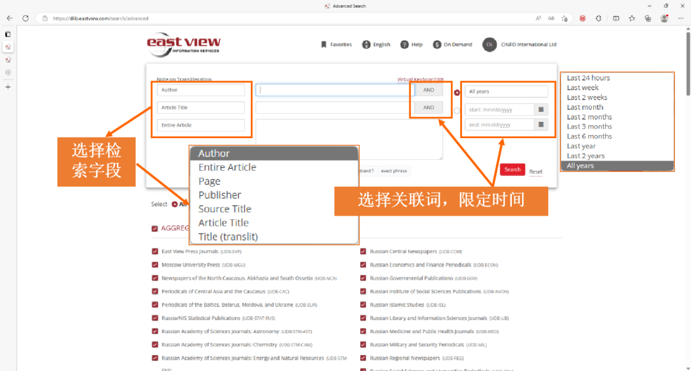Switch to the first East View vertical tab
The image size is (691, 371).
coord(8,47)
